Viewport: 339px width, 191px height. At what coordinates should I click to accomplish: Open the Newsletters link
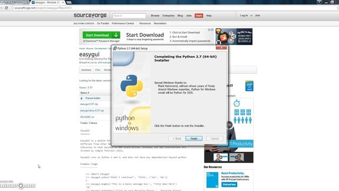pyautogui.click(x=160, y=23)
